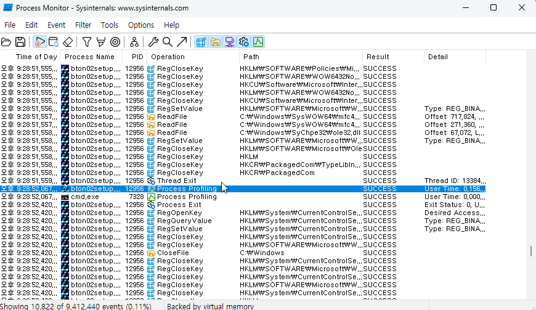Click the Process Name column header
The image size is (536, 310).
click(x=89, y=57)
